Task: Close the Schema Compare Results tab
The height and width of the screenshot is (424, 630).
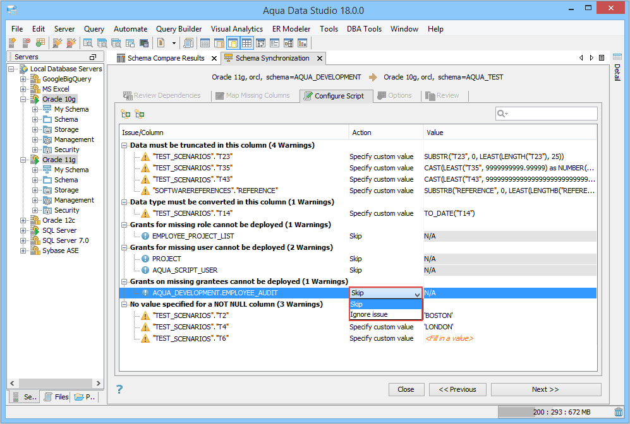Action: [214, 59]
